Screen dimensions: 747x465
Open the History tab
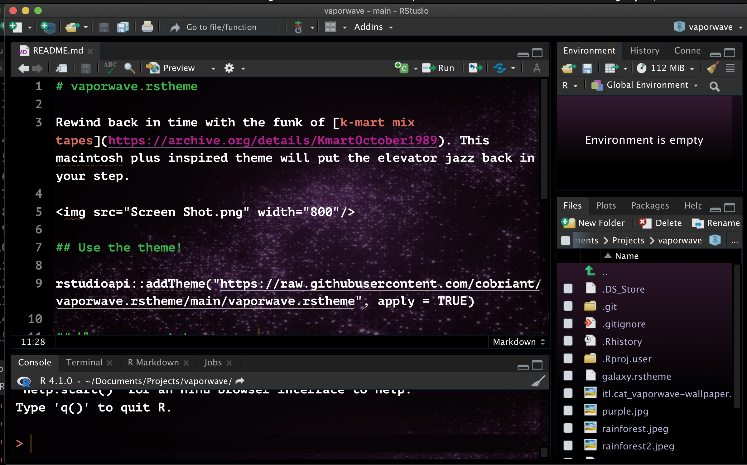coord(644,50)
